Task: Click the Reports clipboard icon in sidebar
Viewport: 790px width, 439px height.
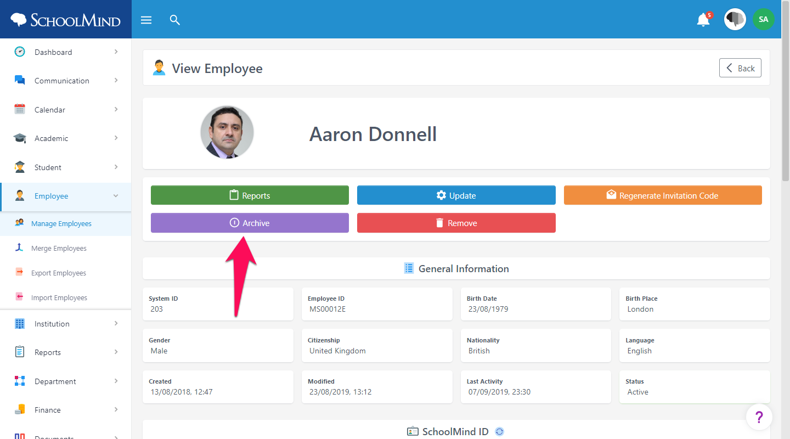Action: coord(20,352)
